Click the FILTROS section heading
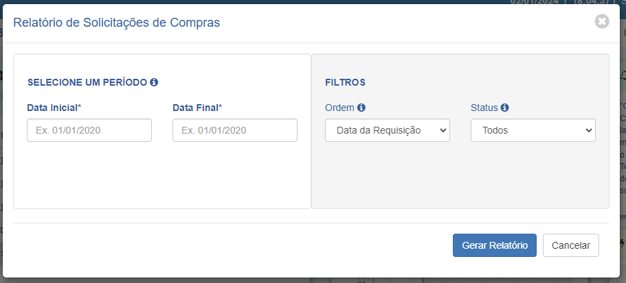 coord(346,82)
